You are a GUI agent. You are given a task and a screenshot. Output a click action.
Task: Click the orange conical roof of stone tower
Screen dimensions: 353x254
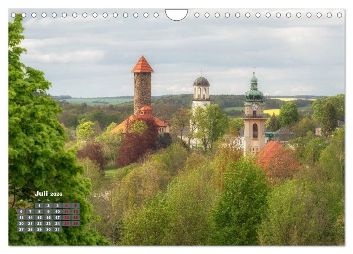142,65
